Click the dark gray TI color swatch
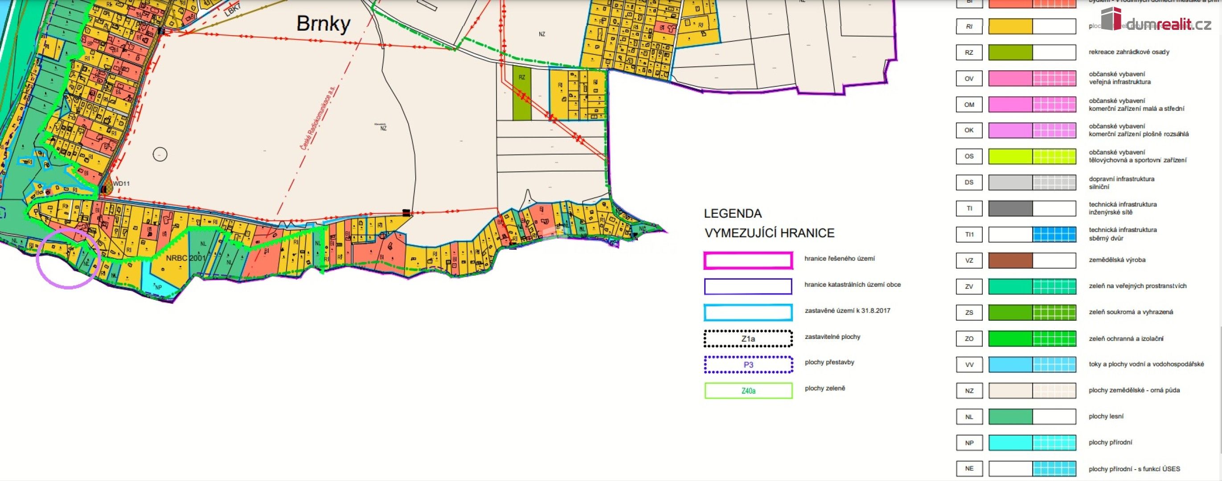The height and width of the screenshot is (481, 1222). 1010,208
